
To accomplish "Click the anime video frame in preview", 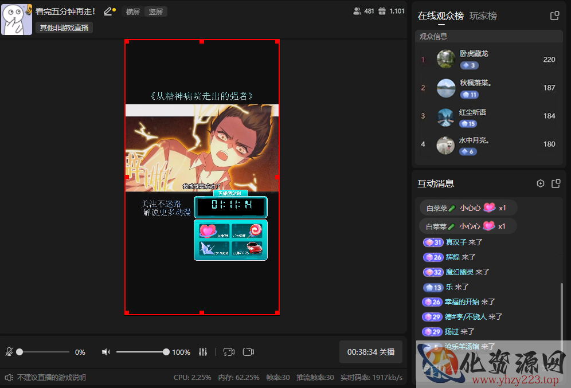I will tap(202, 148).
